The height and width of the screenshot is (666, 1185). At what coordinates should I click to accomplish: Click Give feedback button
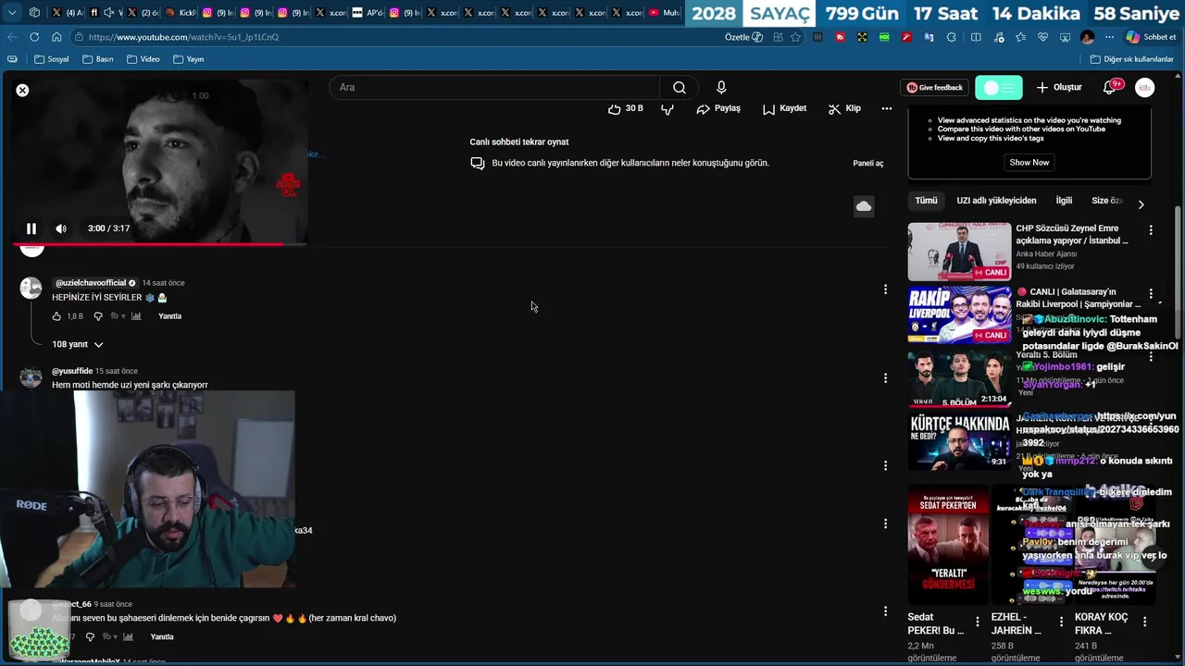pyautogui.click(x=934, y=88)
